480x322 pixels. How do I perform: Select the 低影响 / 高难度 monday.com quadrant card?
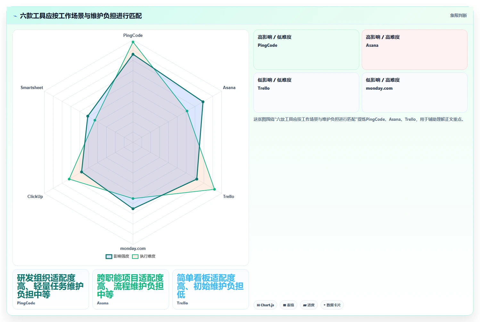pos(414,93)
